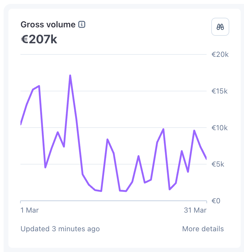Viewport: 244px width, 252px height.
Task: Click the info icon beside Gross volume
Action: click(x=82, y=25)
